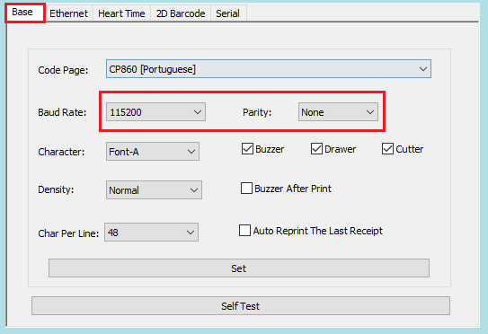
Task: Click the Parity label text
Action: (257, 112)
